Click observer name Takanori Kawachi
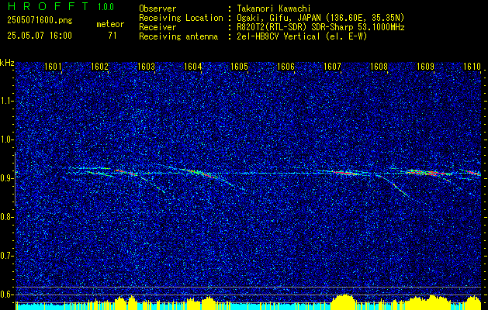The width and height of the screenshot is (488, 310). click(272, 9)
